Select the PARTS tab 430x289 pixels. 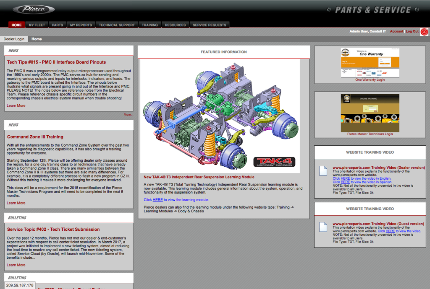(x=57, y=25)
